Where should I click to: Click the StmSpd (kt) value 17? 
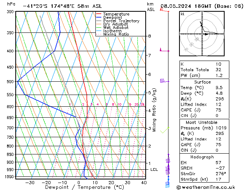pos(218,179)
